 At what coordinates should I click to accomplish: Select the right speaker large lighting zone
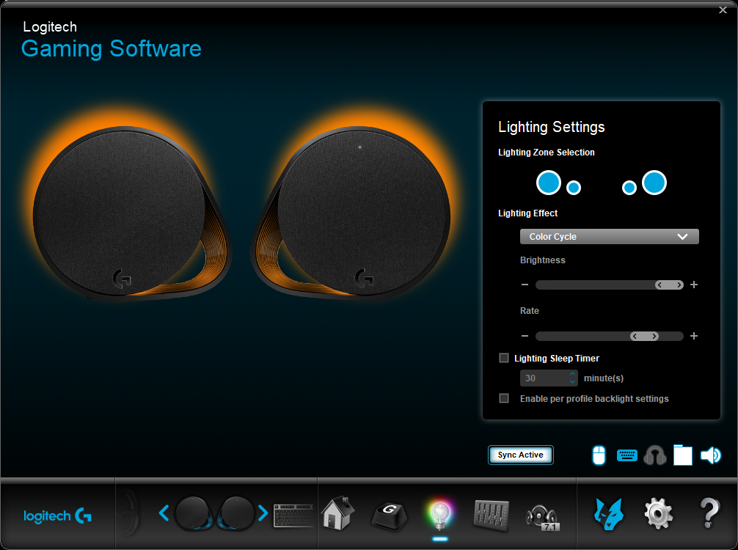(x=654, y=183)
